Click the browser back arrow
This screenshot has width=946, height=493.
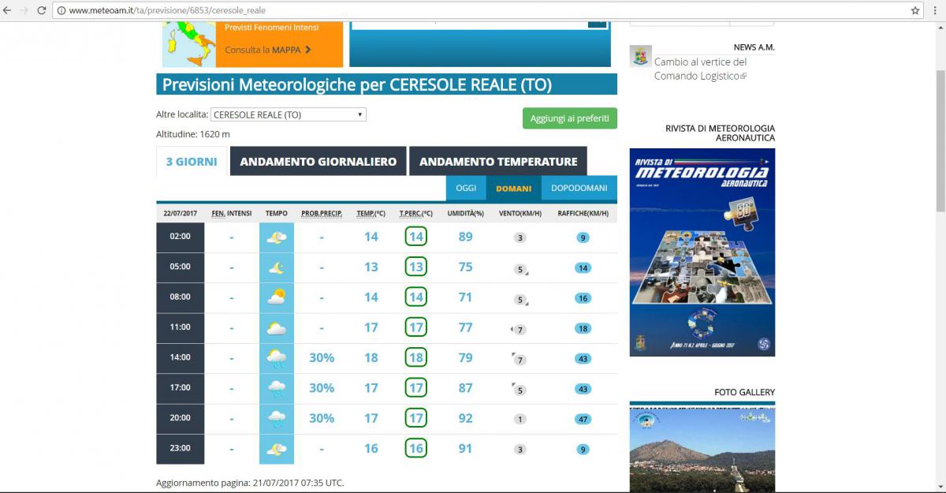point(7,10)
